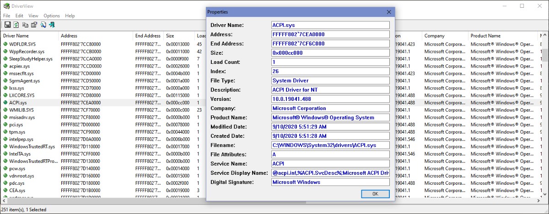Sort by the End Address column header

pyautogui.click(x=149, y=36)
